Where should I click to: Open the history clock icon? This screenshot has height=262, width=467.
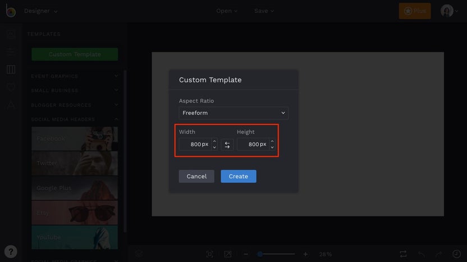456,254
